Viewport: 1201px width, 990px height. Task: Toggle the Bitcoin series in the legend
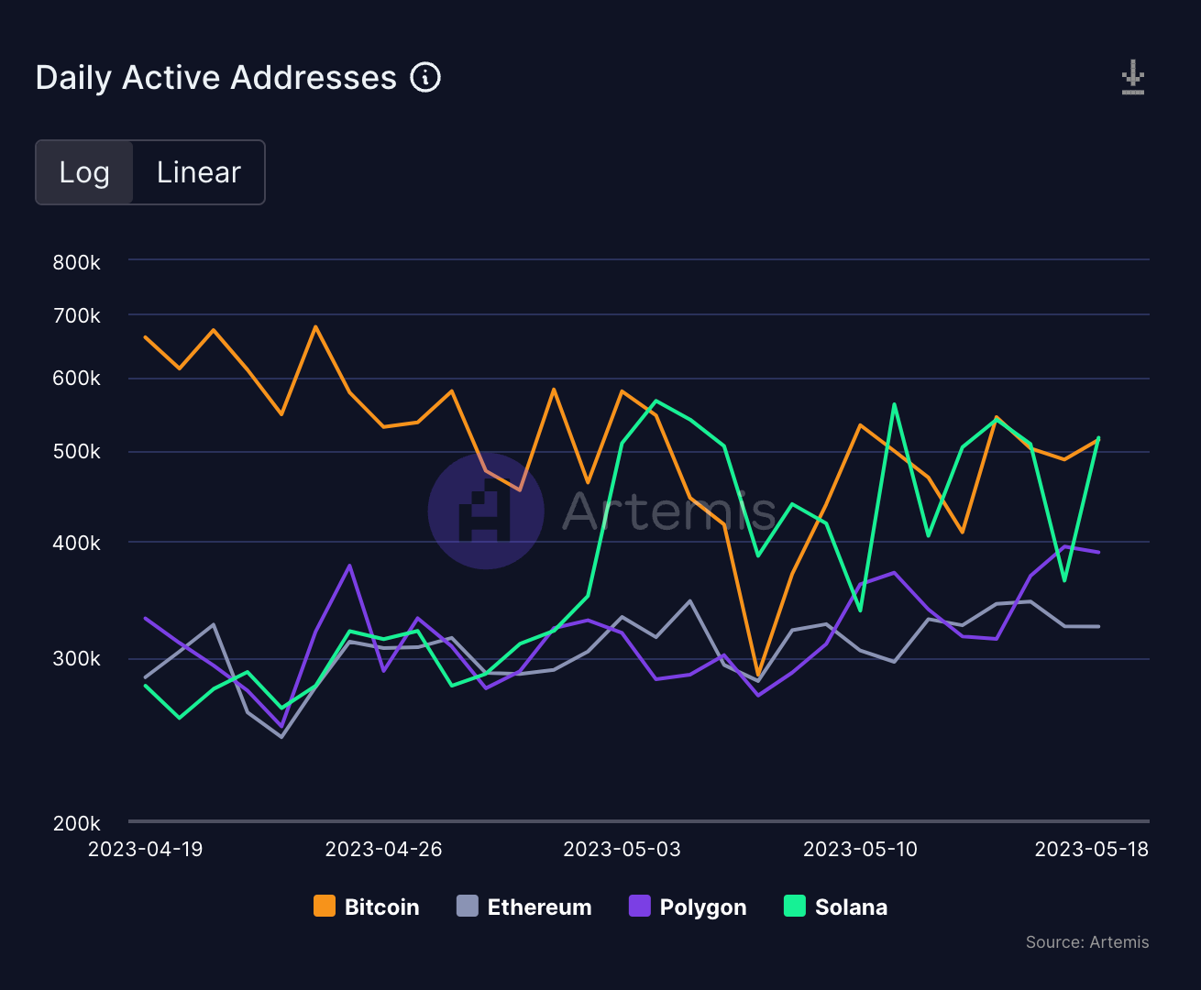tap(367, 907)
